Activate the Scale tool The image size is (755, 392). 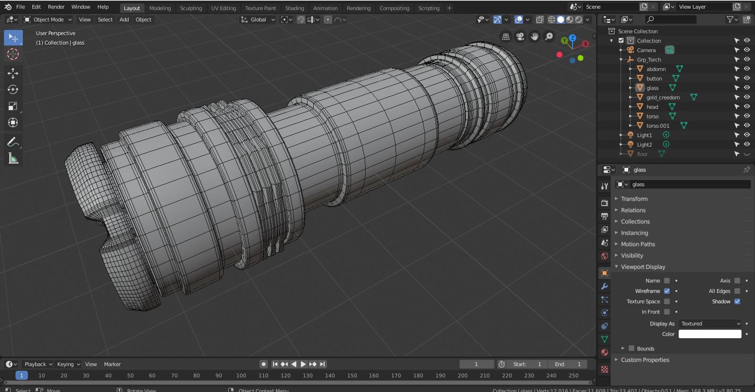(13, 106)
